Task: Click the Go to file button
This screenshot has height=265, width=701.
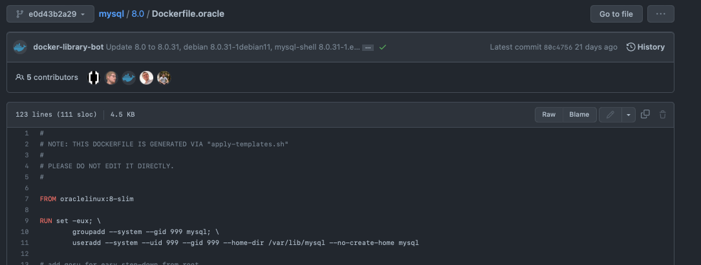Action: click(x=616, y=14)
